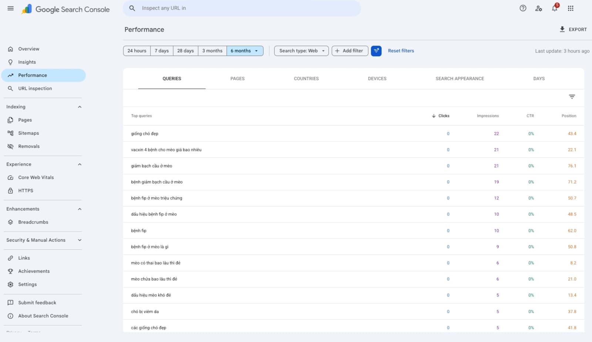This screenshot has width=592, height=342.
Task: Click the Reset filters link
Action: click(x=401, y=51)
